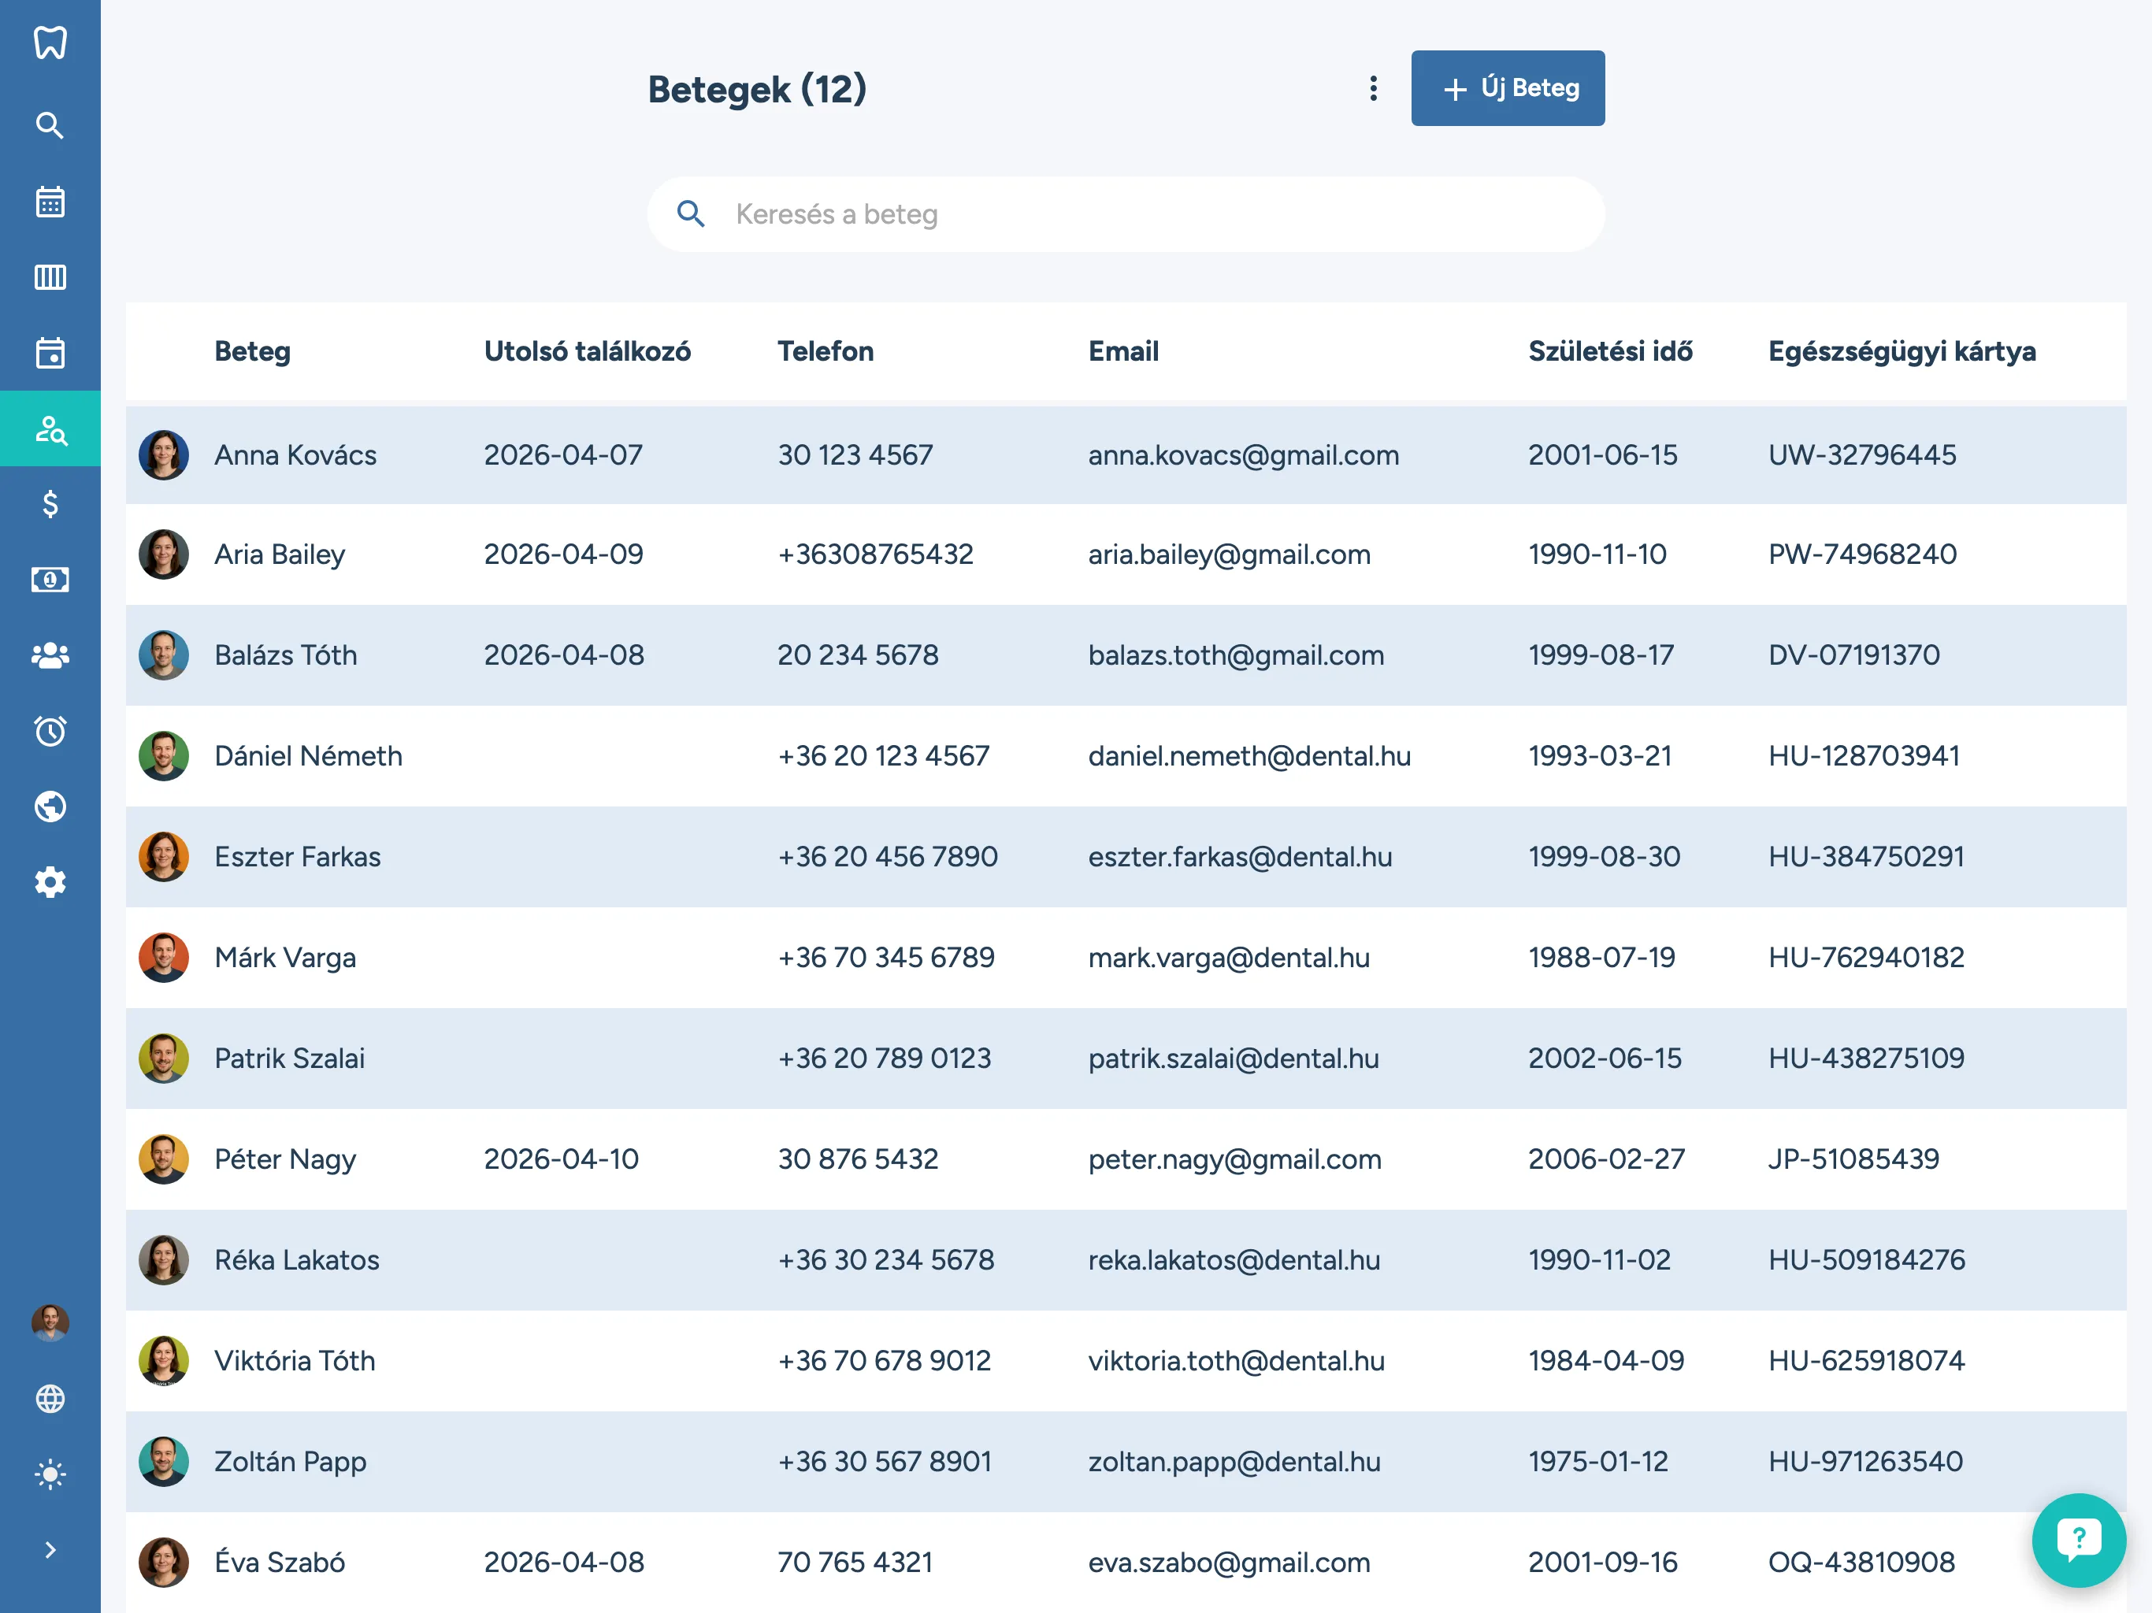Click Péter Nagy's avatar thumbnail
This screenshot has width=2152, height=1613.
pos(163,1159)
